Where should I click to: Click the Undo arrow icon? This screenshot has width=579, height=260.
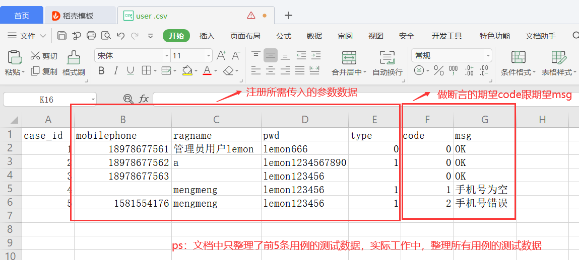pyautogui.click(x=120, y=36)
